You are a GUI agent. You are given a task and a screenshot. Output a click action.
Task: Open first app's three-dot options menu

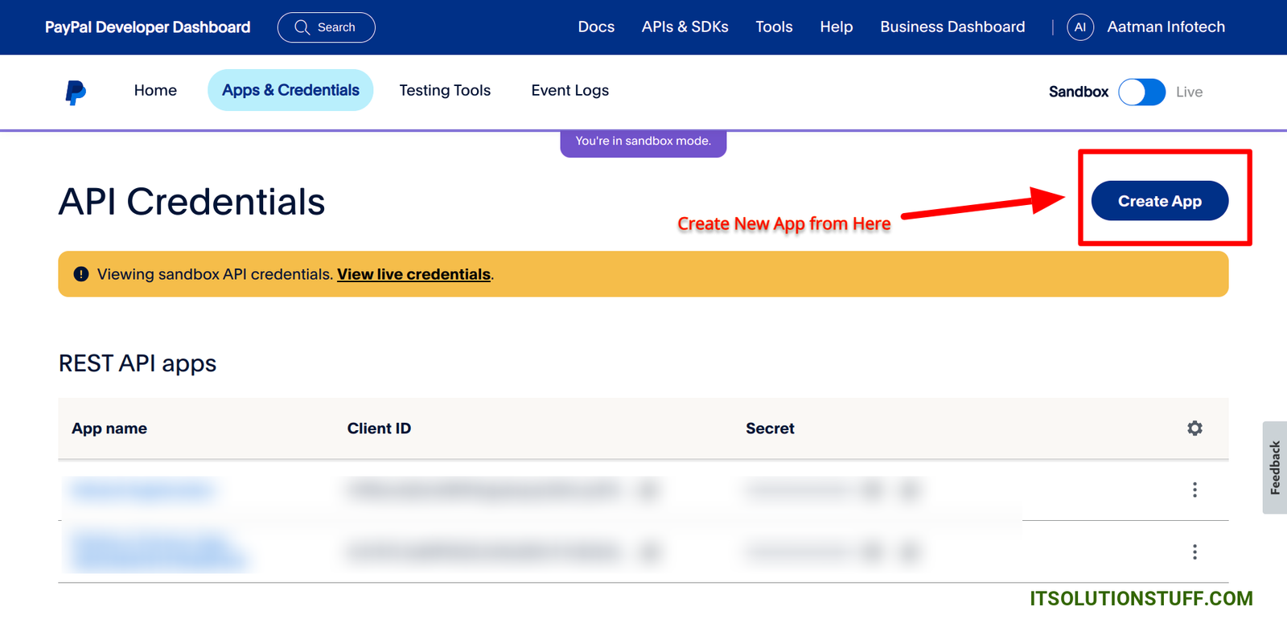[1194, 490]
